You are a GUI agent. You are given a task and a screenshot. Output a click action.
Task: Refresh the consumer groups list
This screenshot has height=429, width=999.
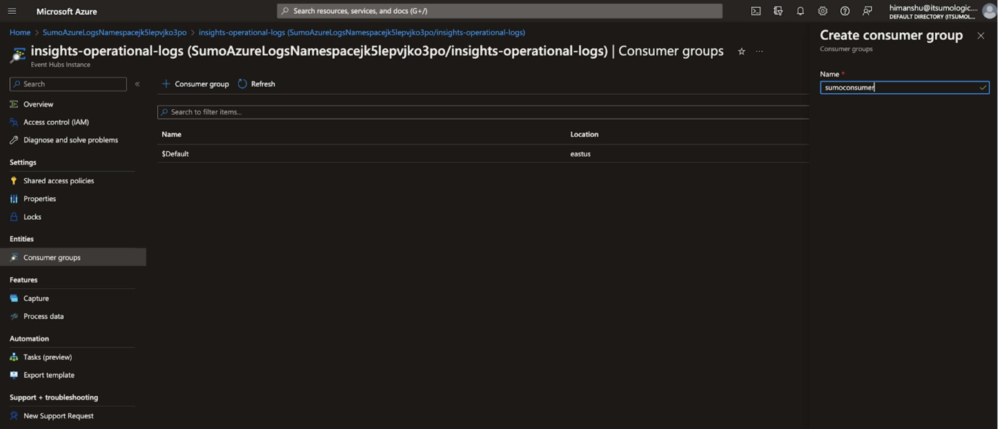(x=256, y=84)
